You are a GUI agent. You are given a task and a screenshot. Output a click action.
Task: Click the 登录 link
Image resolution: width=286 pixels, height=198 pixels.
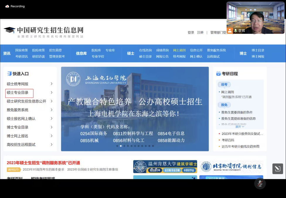tap(191, 32)
